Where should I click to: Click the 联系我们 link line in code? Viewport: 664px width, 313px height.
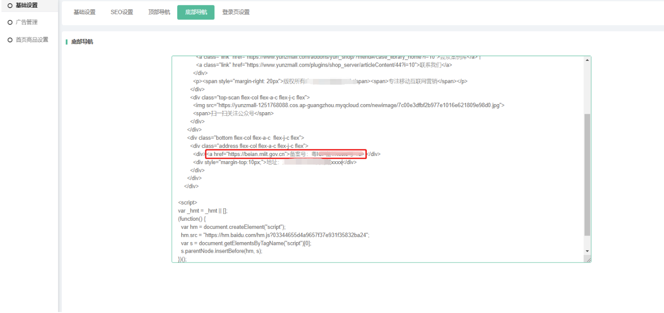[324, 65]
